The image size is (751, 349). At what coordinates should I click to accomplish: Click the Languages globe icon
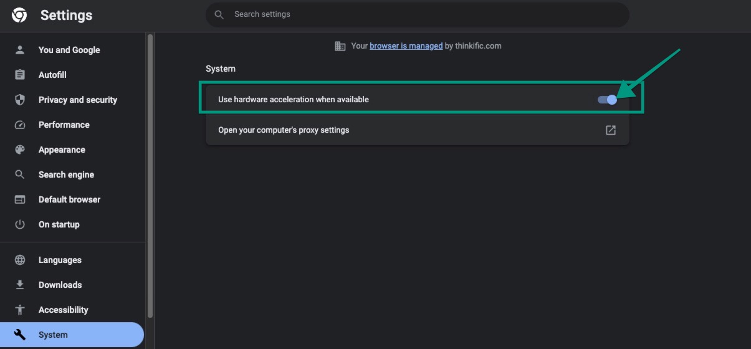coord(20,260)
